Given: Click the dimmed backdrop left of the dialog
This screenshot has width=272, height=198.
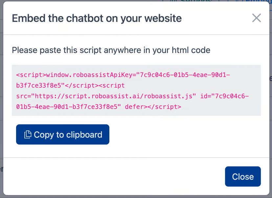Looking at the screenshot, I should tap(1, 98).
